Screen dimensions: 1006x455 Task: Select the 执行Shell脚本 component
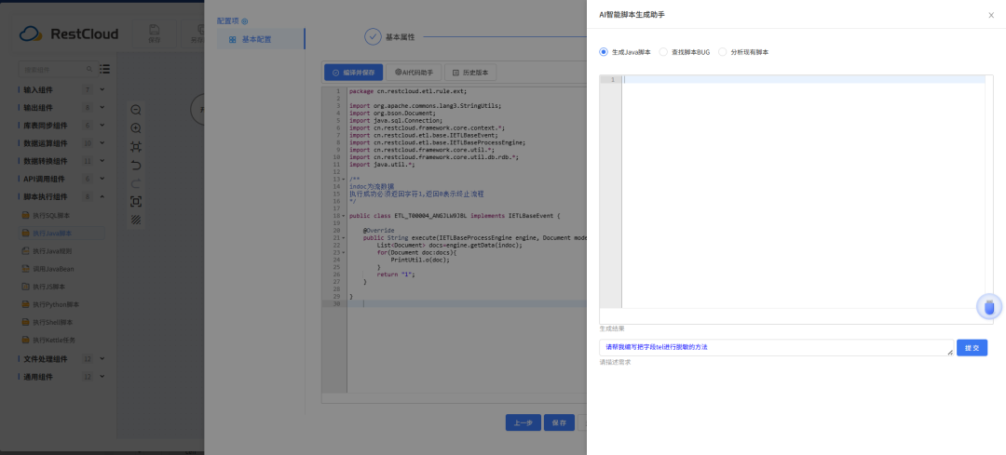click(x=48, y=322)
